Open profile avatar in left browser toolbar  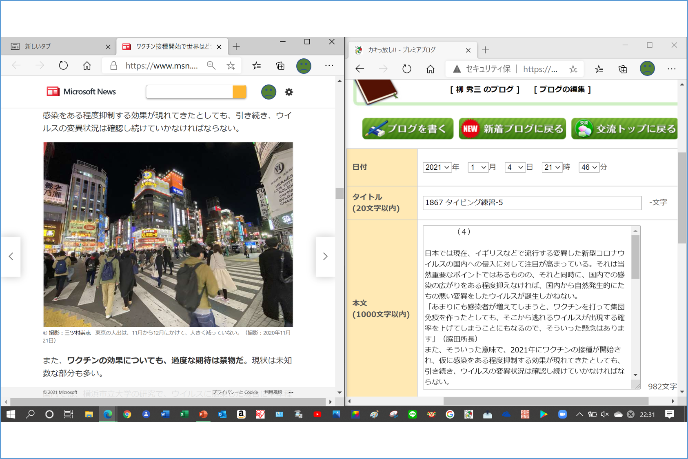(304, 66)
